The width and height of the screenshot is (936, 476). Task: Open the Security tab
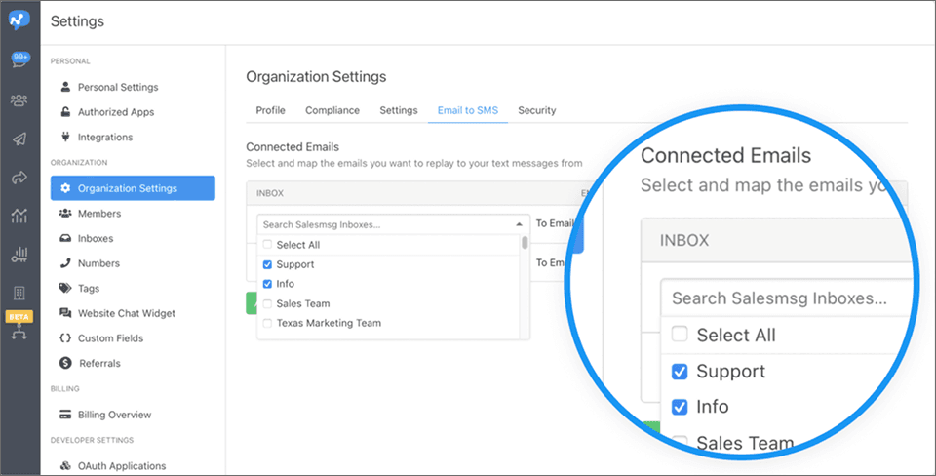pos(536,110)
